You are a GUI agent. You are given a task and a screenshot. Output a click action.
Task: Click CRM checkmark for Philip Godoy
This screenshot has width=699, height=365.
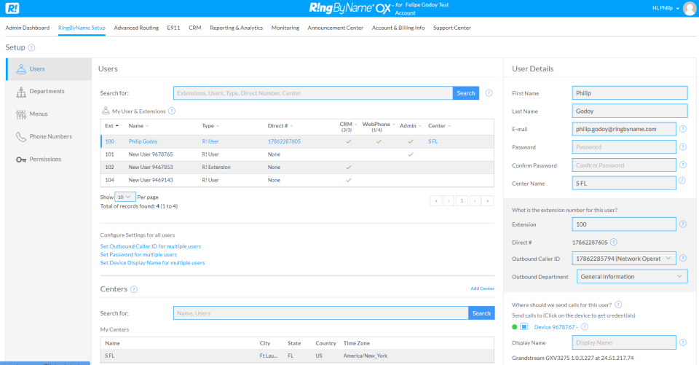(349, 141)
